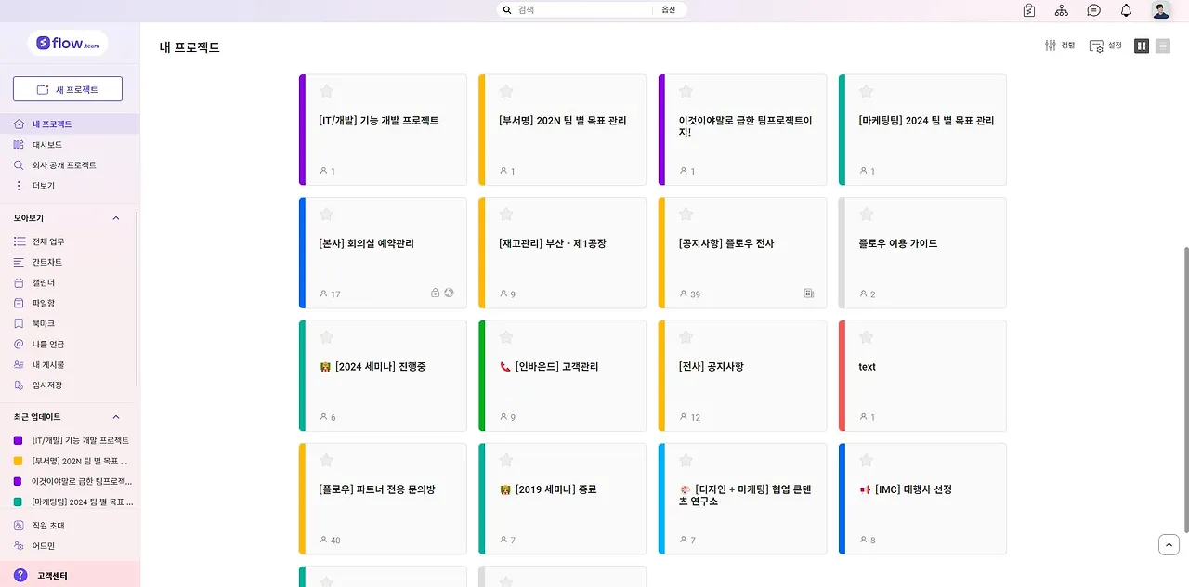Collapse the 최근 업데이트 section
Image resolution: width=1189 pixels, height=587 pixels.
(x=116, y=417)
